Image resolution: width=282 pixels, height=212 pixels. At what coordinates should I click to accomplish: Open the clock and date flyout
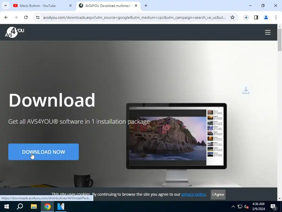pos(258,206)
